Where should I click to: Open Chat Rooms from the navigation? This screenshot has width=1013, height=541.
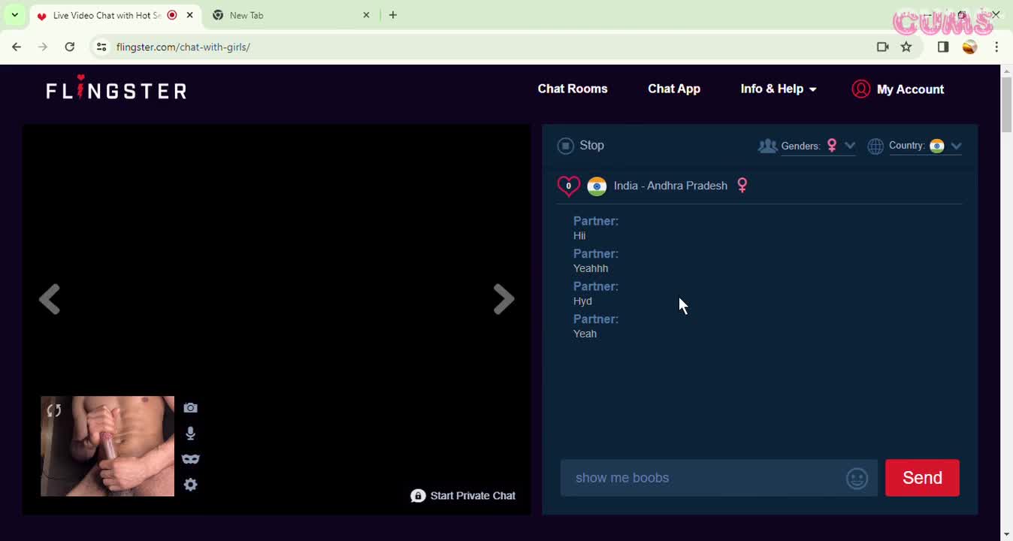pyautogui.click(x=572, y=89)
